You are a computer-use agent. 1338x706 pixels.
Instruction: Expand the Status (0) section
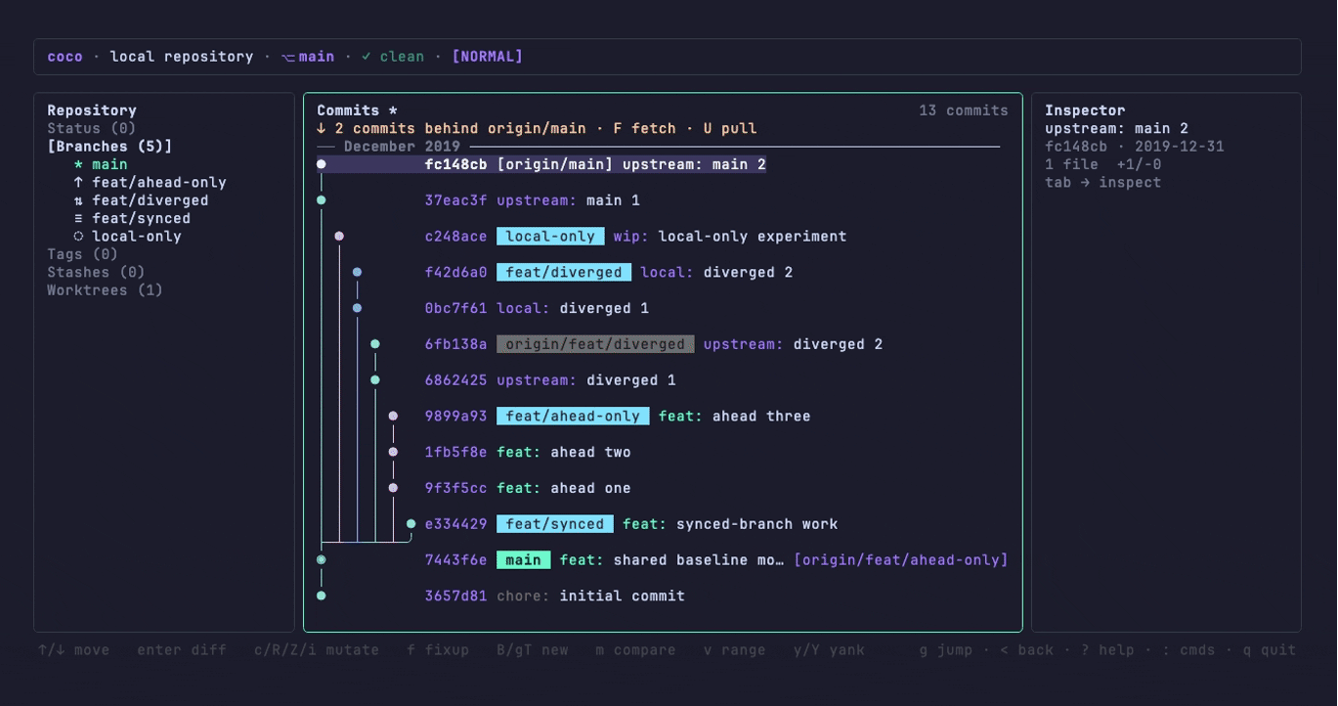point(92,128)
